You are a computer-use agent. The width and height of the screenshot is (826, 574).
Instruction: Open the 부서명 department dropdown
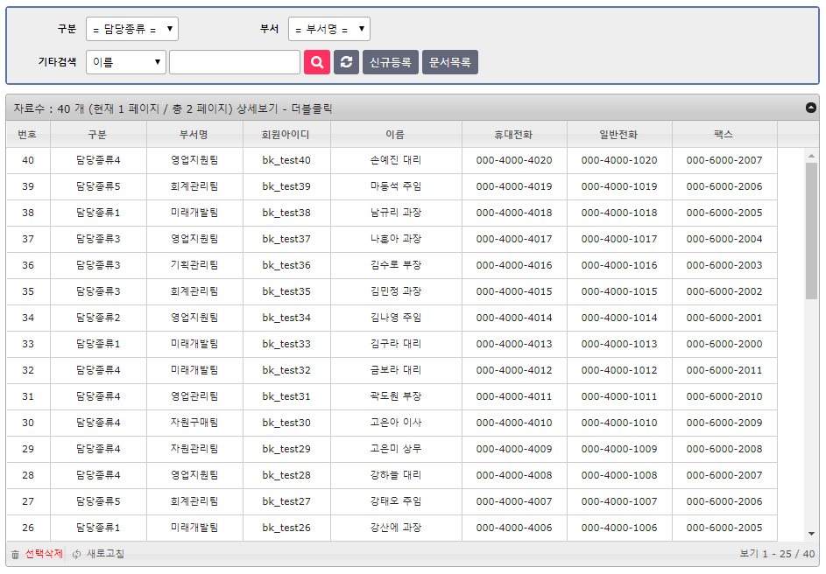(328, 29)
